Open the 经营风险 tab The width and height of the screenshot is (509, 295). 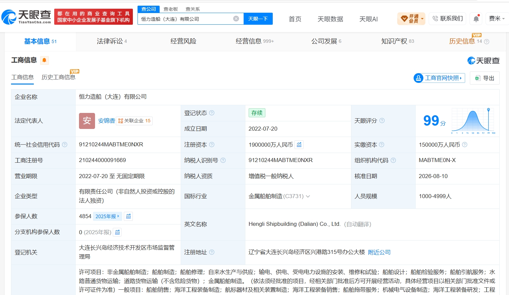click(183, 41)
